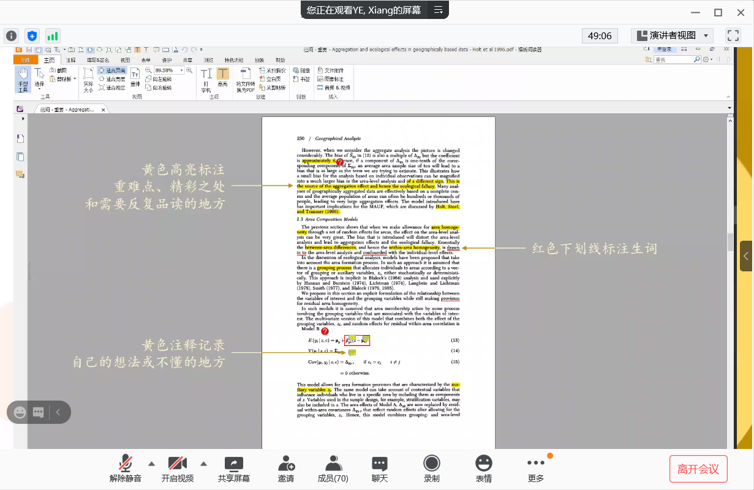Open the meeting info icon

point(11,36)
